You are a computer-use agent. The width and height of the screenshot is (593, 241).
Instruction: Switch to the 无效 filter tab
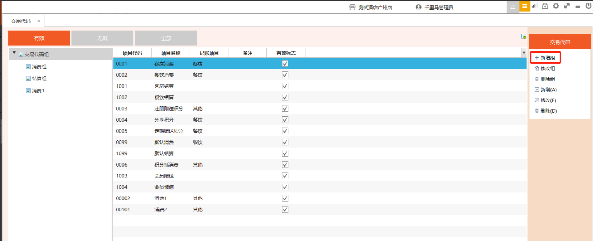pos(102,38)
